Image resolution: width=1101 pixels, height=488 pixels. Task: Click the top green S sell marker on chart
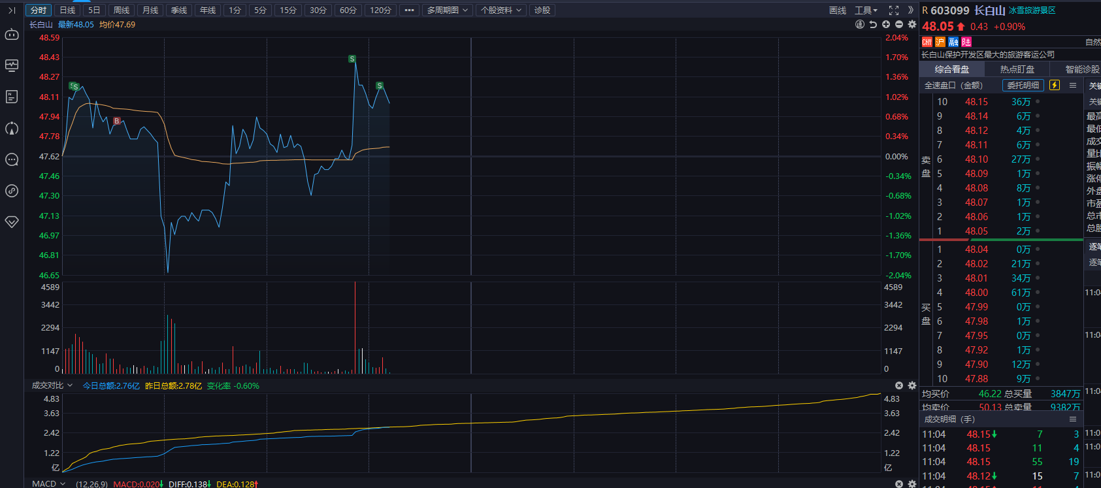352,59
